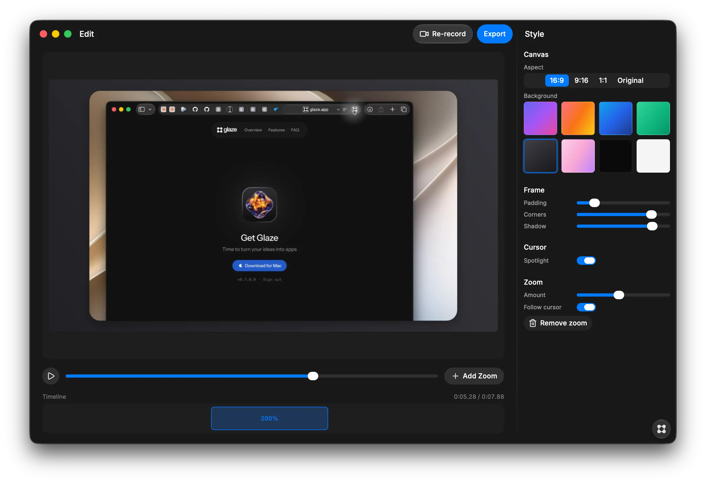Click the Shadow slider handle
706x483 pixels.
coord(652,226)
